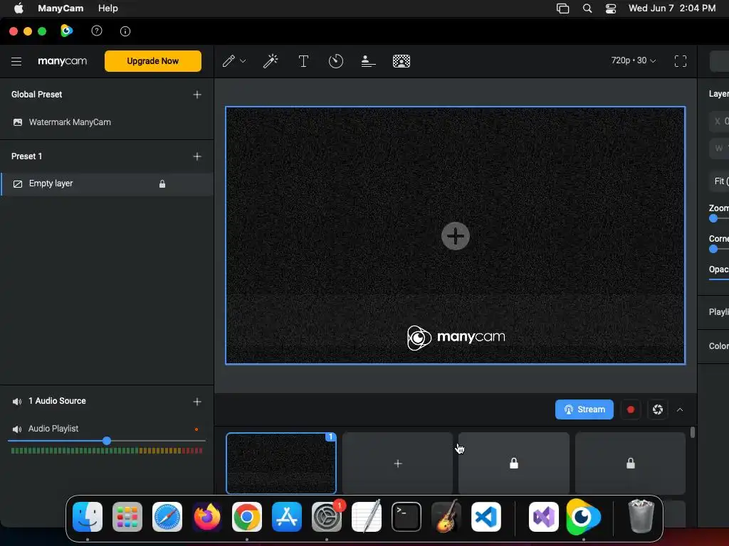Viewport: 729px width, 546px height.
Task: Open Visual Studio Code from the Dock
Action: [x=486, y=517]
